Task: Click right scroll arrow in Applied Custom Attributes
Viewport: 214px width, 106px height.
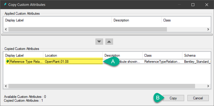Action: point(208,29)
